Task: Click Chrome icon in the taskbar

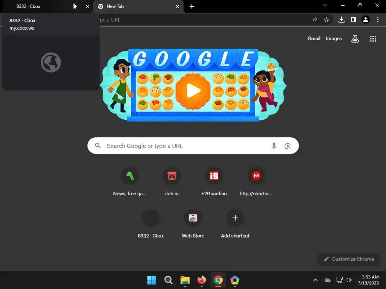Action: 218,280
